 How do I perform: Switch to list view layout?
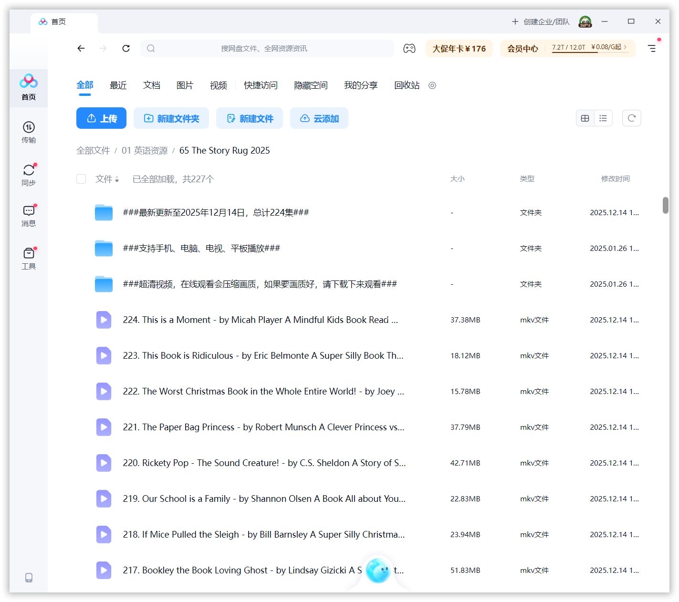click(x=603, y=118)
